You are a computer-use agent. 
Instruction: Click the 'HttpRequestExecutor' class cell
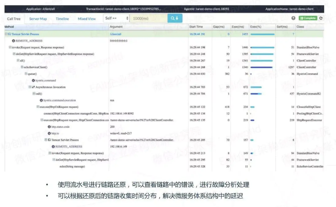point(309,120)
